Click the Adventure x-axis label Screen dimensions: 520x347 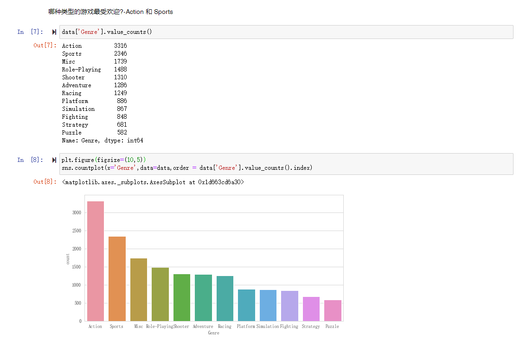click(x=203, y=327)
